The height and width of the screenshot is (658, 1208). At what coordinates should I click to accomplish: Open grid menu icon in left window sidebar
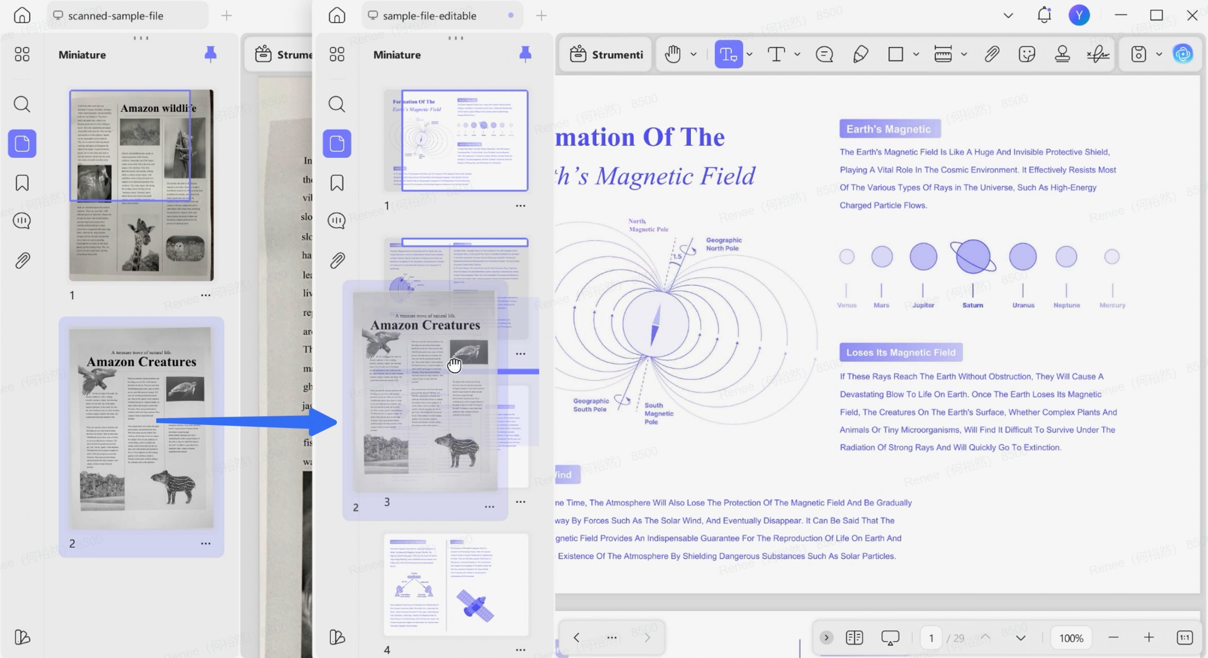point(22,54)
